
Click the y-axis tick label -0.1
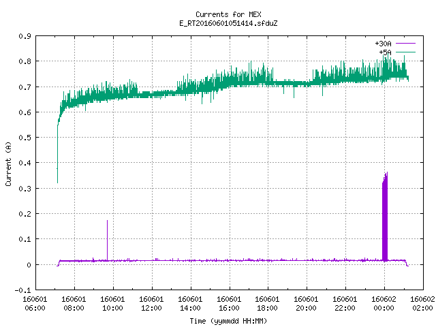tap(22, 290)
